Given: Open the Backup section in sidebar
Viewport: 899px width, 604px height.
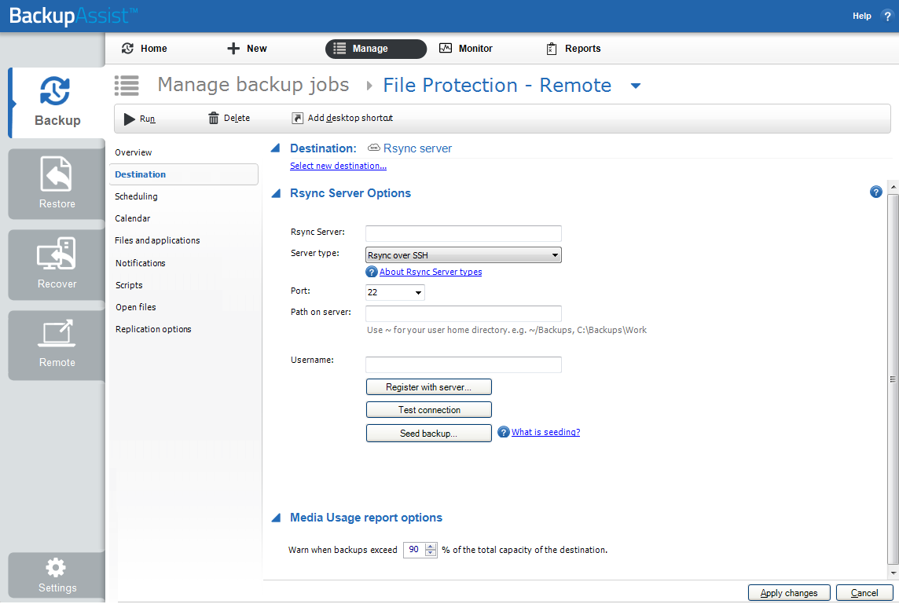Looking at the screenshot, I should tap(57, 103).
